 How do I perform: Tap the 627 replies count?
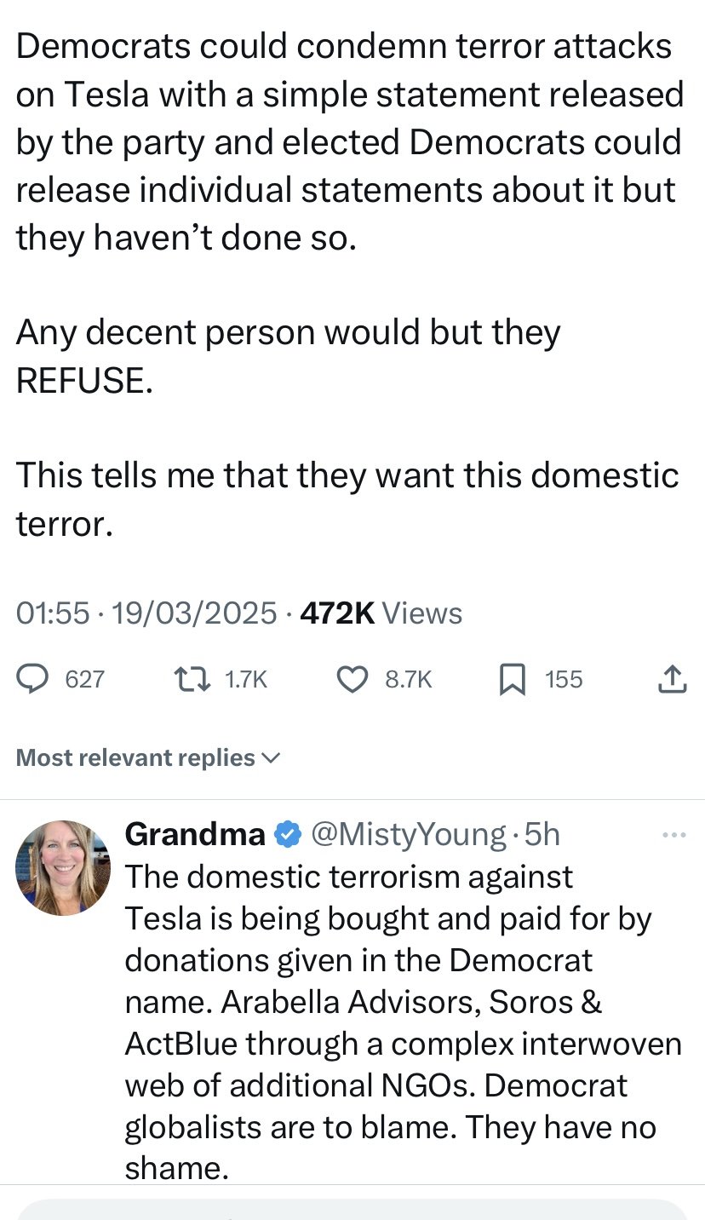pos(85,679)
